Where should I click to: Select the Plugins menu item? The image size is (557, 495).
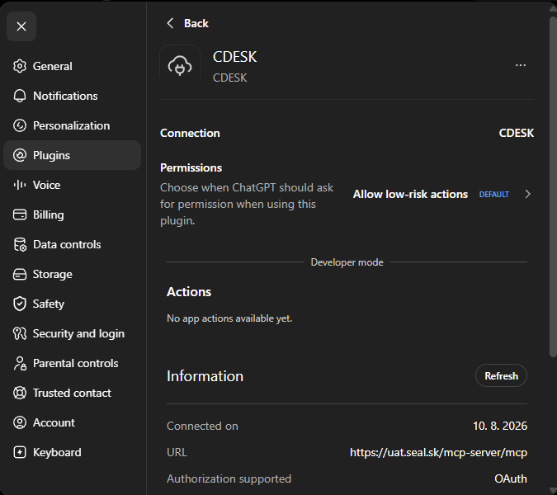(x=72, y=155)
